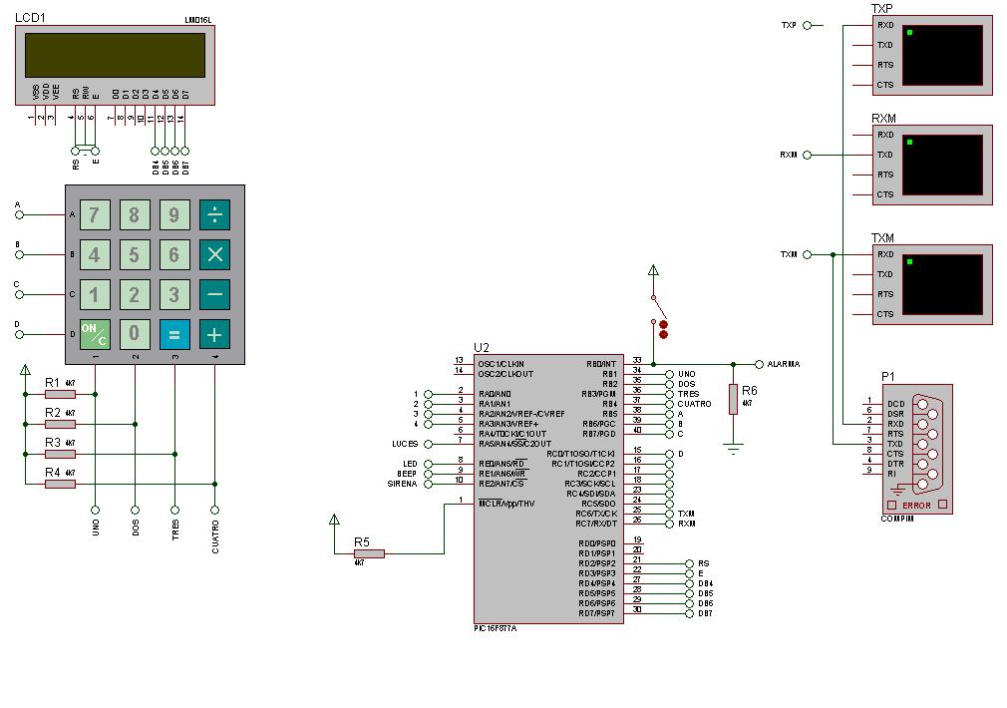Click the ground symbol below R6
Screen dimensions: 1007x708
click(x=734, y=448)
